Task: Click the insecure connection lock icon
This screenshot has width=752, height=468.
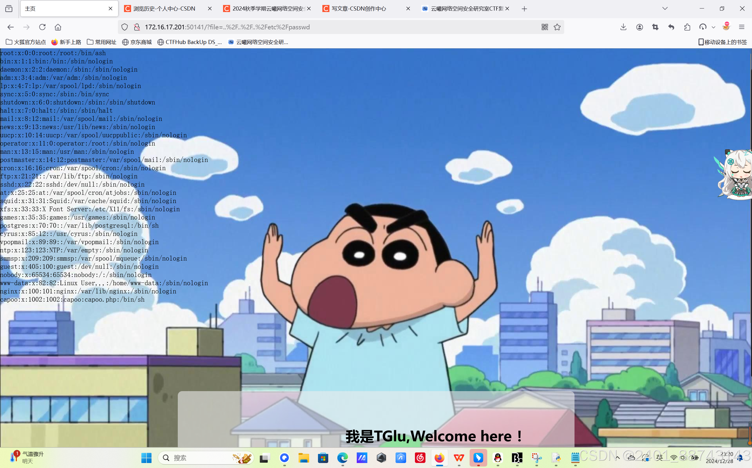Action: click(137, 27)
